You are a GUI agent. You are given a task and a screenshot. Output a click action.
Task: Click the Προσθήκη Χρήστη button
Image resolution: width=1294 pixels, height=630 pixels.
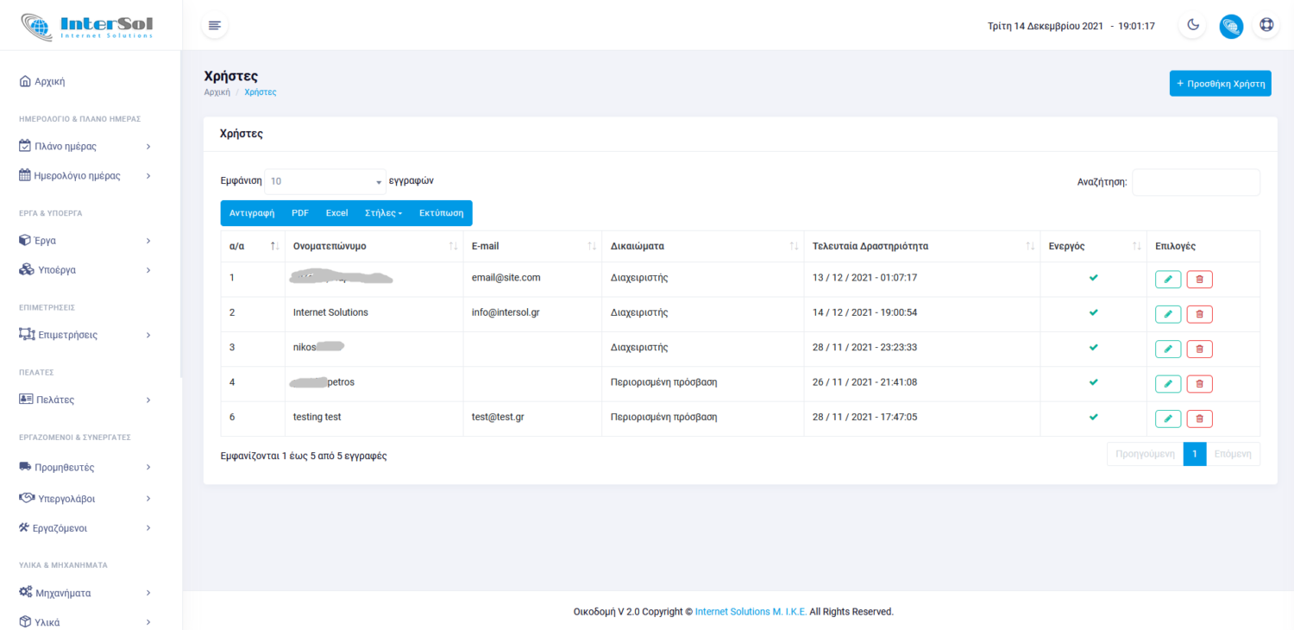1220,84
